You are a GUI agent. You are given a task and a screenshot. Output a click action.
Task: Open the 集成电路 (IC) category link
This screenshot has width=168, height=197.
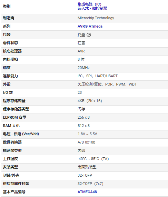[89, 4]
